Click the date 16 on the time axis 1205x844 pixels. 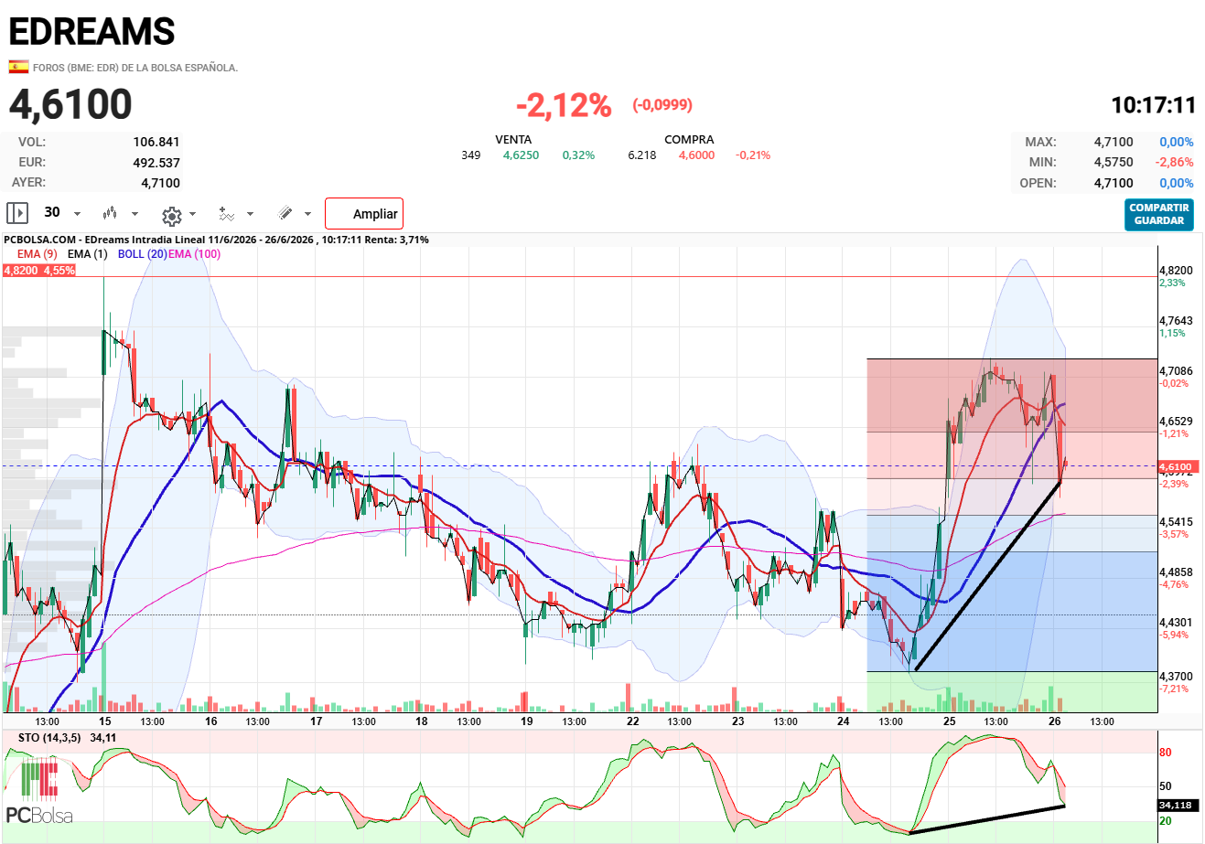(211, 721)
